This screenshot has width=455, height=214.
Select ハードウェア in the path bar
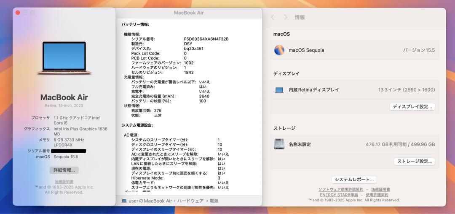(190, 201)
